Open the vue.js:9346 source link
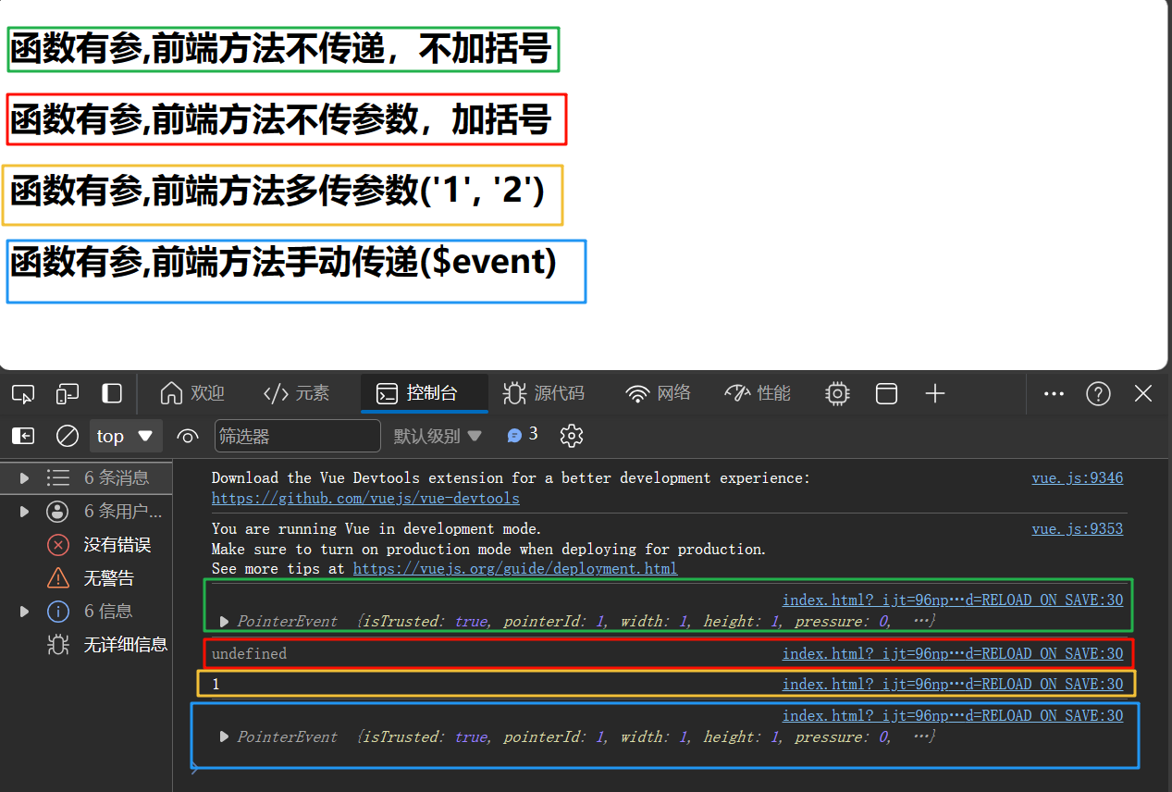The width and height of the screenshot is (1172, 792). 1078,478
